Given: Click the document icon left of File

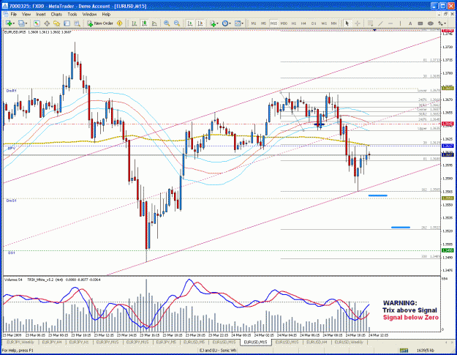Looking at the screenshot, I should (5, 15).
